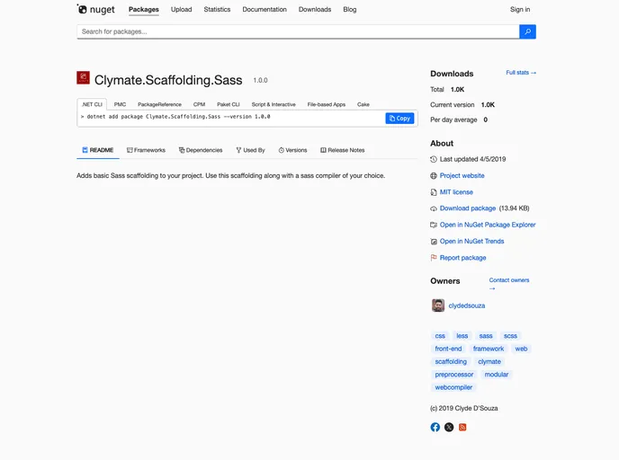Click the Clymate package logo icon

point(83,78)
